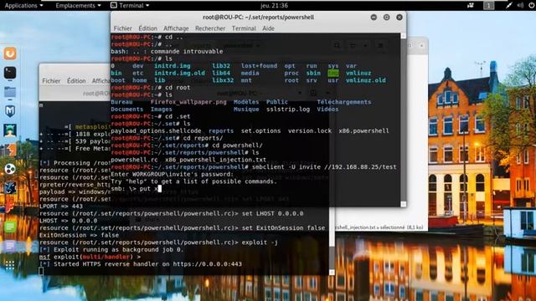Open Fichier menu in back metasploit terminal
This screenshot has width=536, height=301.
51,81
